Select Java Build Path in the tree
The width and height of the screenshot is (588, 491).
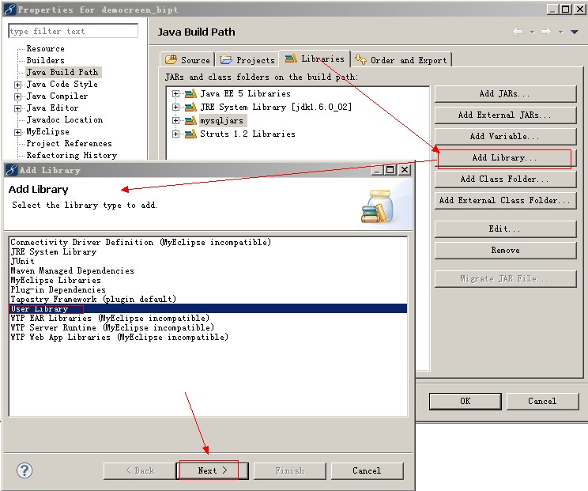(x=62, y=73)
